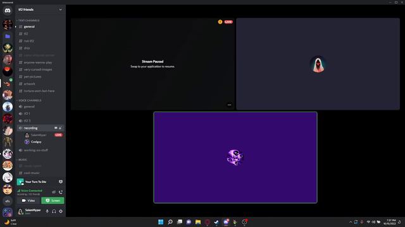Open Steam from taskbar
405x227 pixels.
[x=216, y=222]
